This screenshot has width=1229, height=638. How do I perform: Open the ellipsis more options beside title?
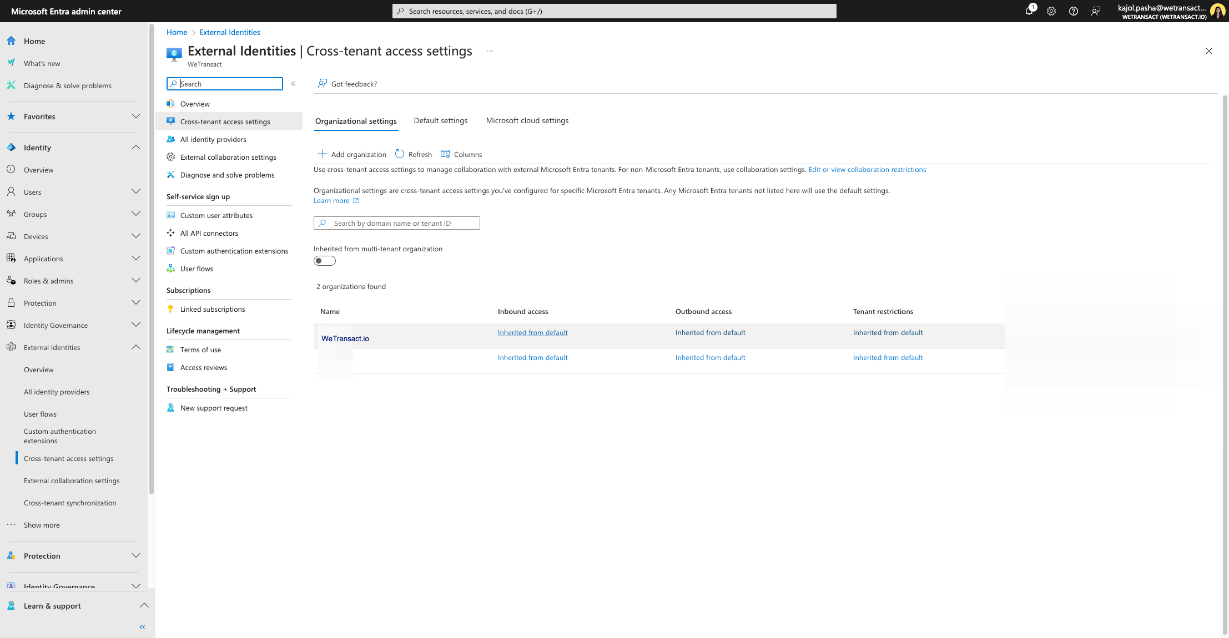point(490,51)
